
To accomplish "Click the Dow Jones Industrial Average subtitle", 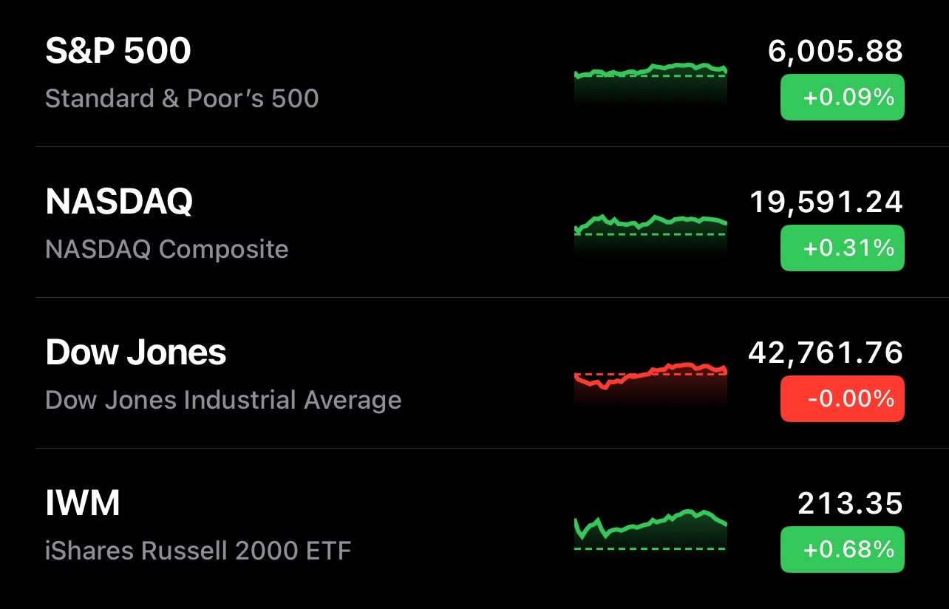I will coord(223,400).
